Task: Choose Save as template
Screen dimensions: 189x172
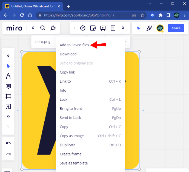Action: click(x=74, y=163)
